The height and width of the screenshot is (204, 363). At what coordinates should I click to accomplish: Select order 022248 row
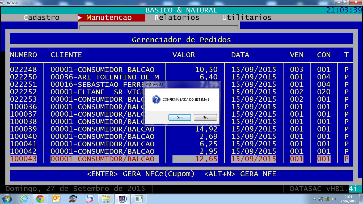pyautogui.click(x=23, y=70)
